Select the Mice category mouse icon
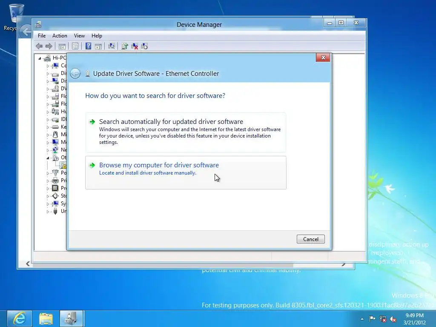Screen dimensions: 436x327 tap(55, 135)
